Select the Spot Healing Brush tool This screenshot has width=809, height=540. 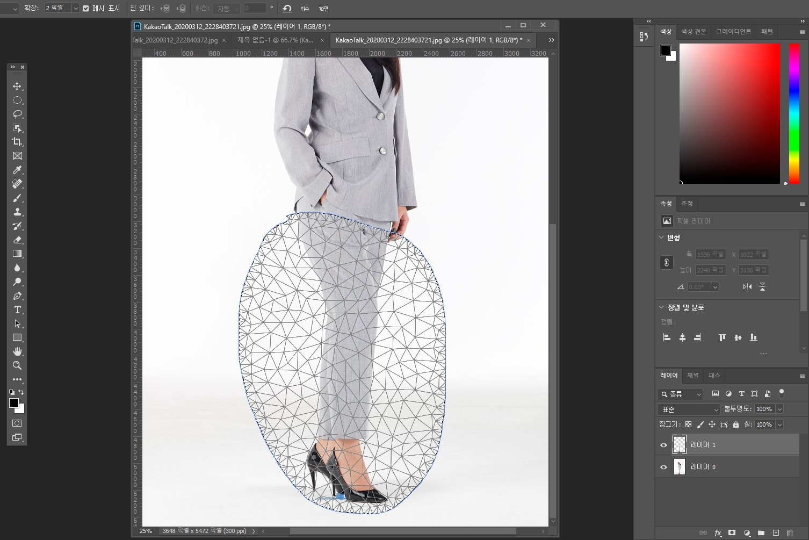pyautogui.click(x=17, y=184)
